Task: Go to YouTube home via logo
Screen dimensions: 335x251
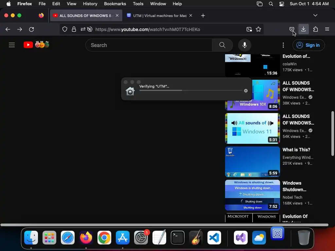Action: (36, 45)
